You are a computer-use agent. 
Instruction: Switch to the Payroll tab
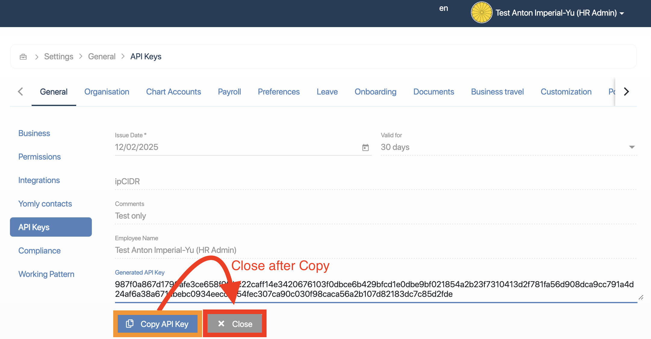(229, 92)
